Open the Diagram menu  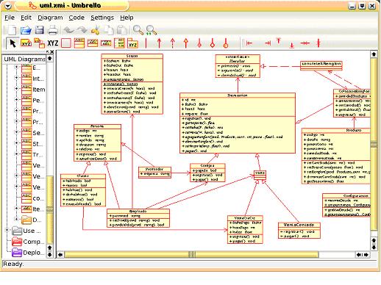(50, 18)
